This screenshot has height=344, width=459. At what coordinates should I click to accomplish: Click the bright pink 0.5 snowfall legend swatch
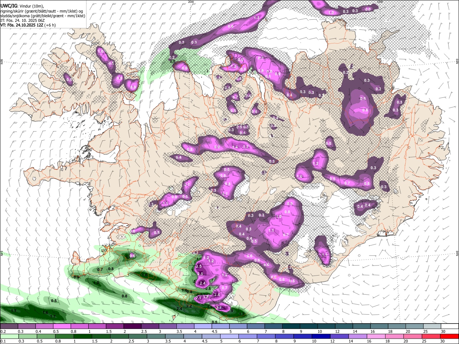pos(62,326)
